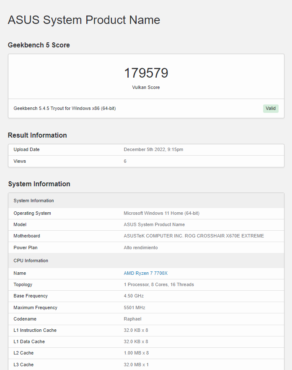Select the Raphael codename value
Image resolution: width=292 pixels, height=370 pixels.
pos(132,319)
